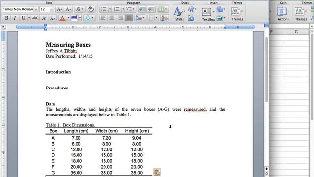Open the font size dropdown

52,9
